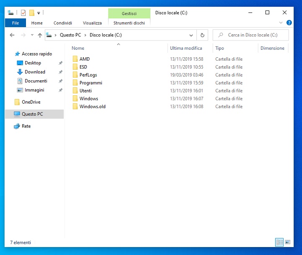Sort by the Tipo column header

(x=219, y=48)
